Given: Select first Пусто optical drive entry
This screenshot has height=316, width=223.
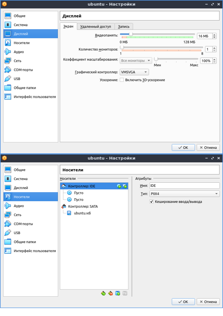Looking at the screenshot, I should click(x=94, y=193).
